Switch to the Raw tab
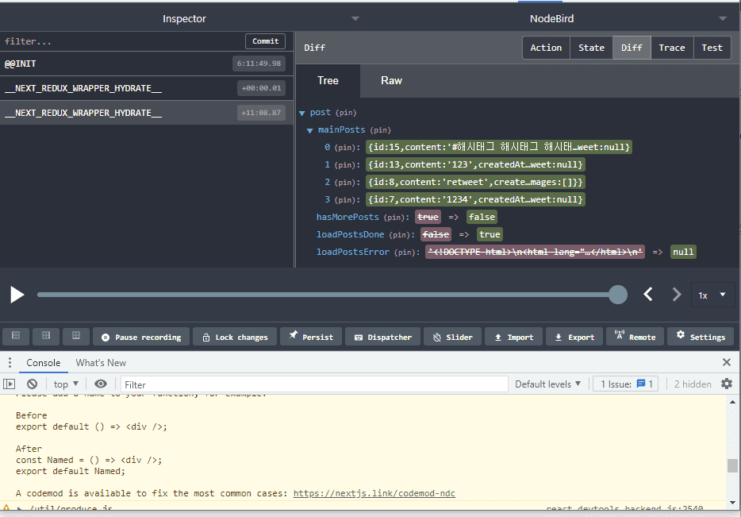The height and width of the screenshot is (517, 741). point(391,80)
